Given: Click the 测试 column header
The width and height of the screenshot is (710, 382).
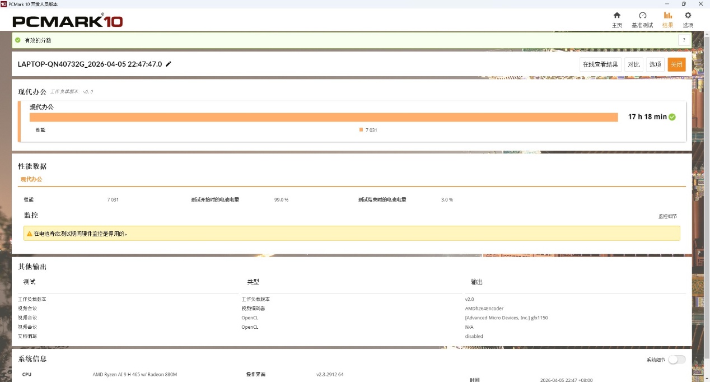Looking at the screenshot, I should pyautogui.click(x=30, y=282).
